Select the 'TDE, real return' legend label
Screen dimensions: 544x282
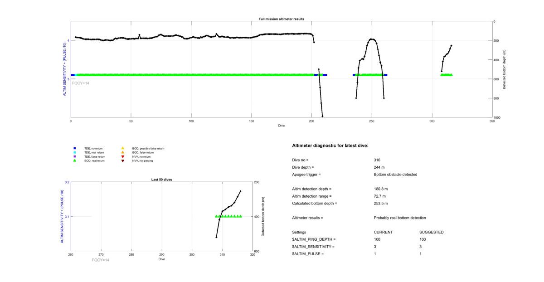[94, 152]
